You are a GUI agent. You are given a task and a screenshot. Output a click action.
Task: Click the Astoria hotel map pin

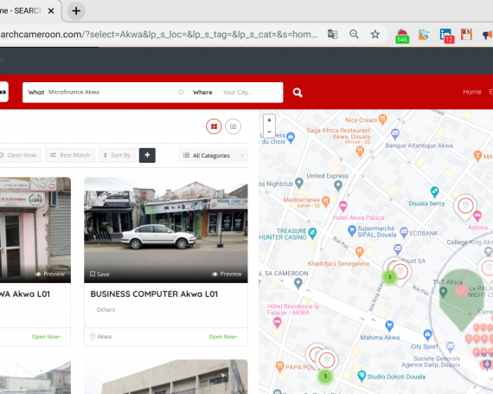point(477,216)
